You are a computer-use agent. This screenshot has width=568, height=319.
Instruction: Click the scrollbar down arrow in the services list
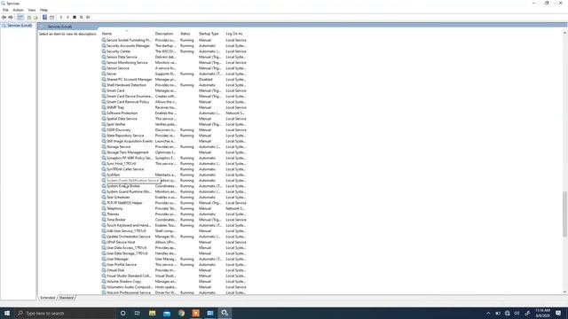point(564,292)
